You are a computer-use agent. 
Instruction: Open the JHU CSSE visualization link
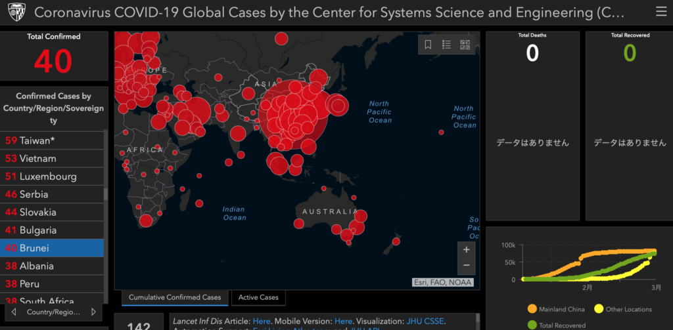[426, 321]
